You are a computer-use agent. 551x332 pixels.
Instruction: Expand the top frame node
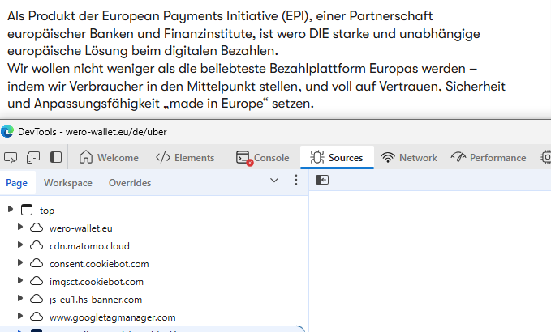pyautogui.click(x=11, y=209)
